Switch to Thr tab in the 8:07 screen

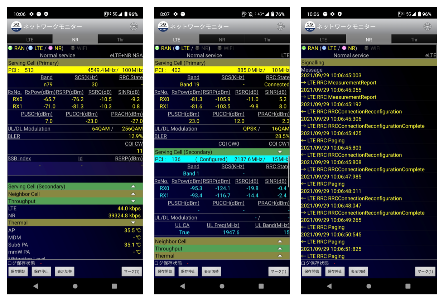(267, 39)
